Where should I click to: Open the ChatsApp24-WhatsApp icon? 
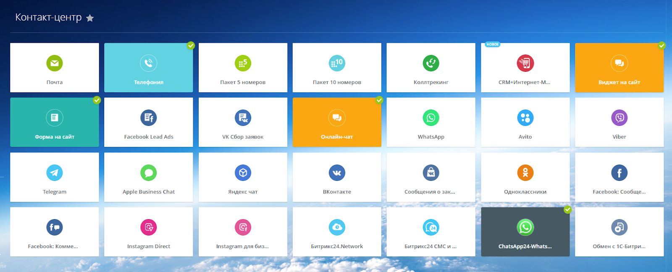click(525, 228)
